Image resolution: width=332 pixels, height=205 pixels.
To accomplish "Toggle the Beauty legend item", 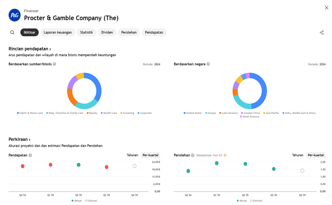I will pyautogui.click(x=92, y=113).
